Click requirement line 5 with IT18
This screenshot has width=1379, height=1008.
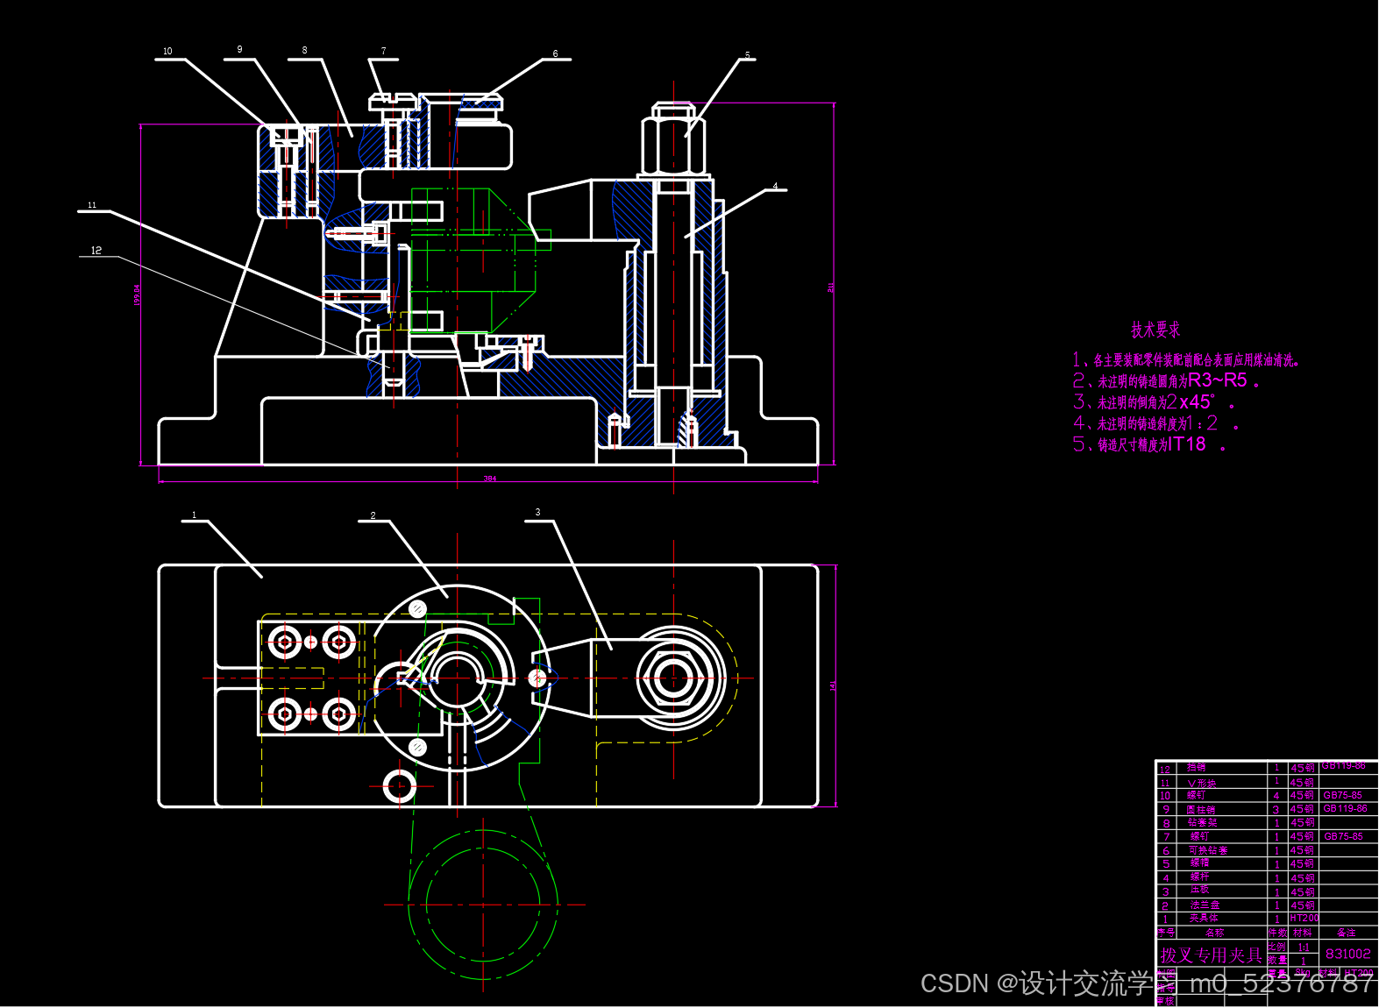(1149, 444)
